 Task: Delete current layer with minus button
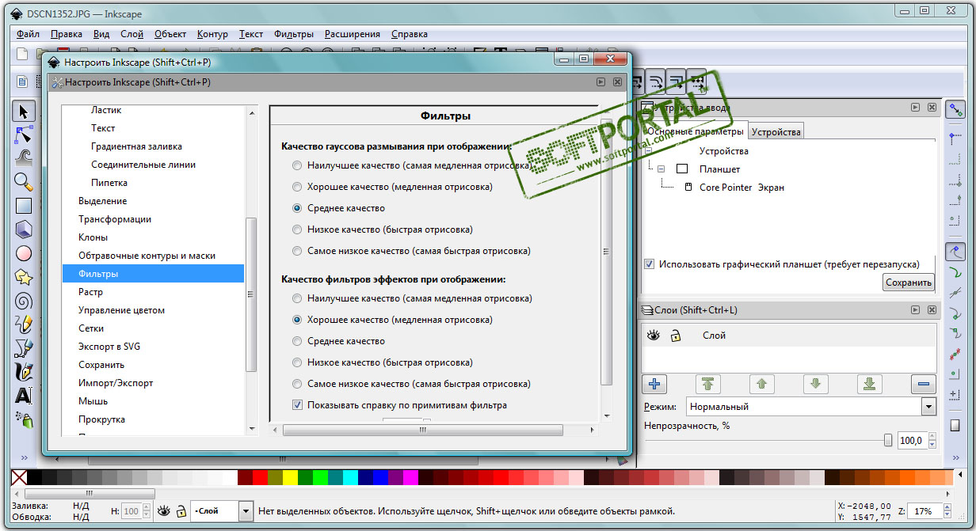click(923, 384)
